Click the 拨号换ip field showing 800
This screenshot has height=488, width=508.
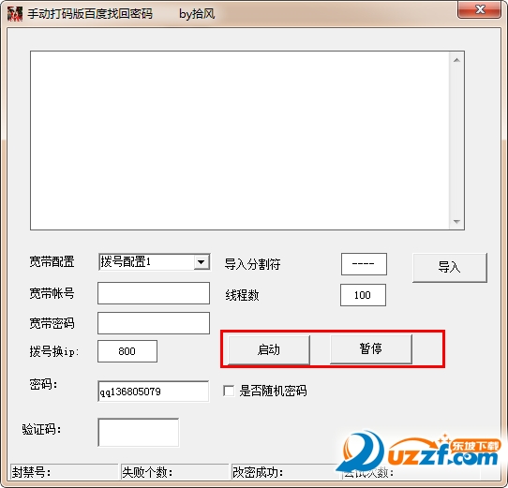(x=127, y=351)
